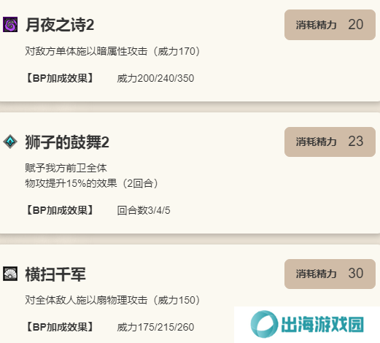Open the 横扫千军 skill title

55,274
